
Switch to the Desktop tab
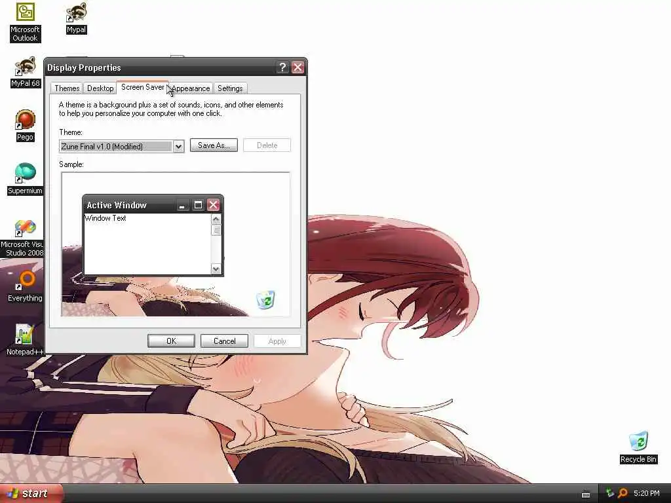(x=100, y=88)
